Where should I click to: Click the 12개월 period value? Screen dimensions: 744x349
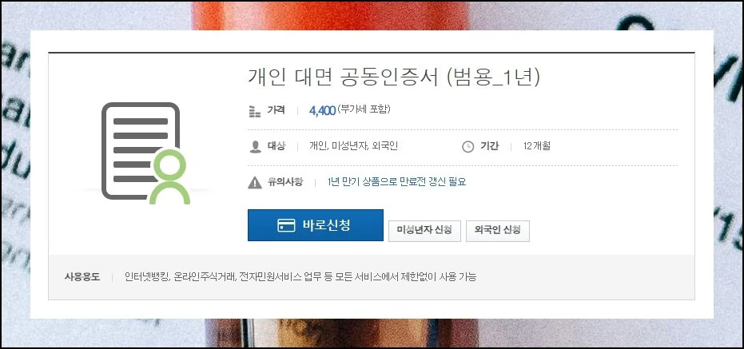[x=537, y=146]
